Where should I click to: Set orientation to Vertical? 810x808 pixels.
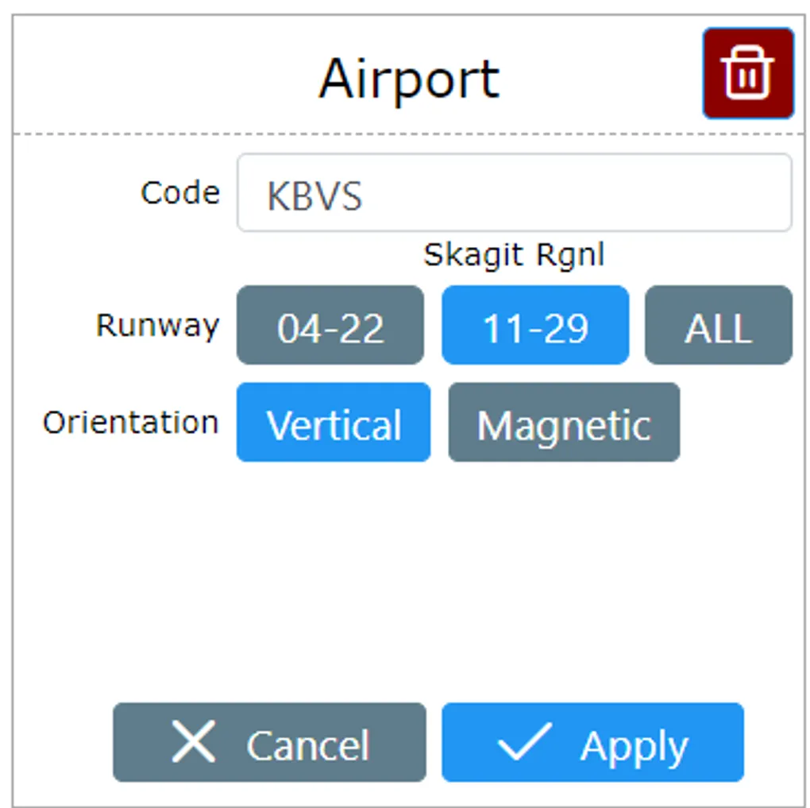(x=334, y=423)
